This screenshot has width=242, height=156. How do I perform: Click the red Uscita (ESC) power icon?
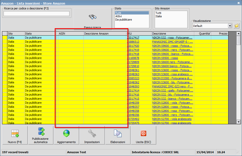pyautogui.click(x=143, y=133)
